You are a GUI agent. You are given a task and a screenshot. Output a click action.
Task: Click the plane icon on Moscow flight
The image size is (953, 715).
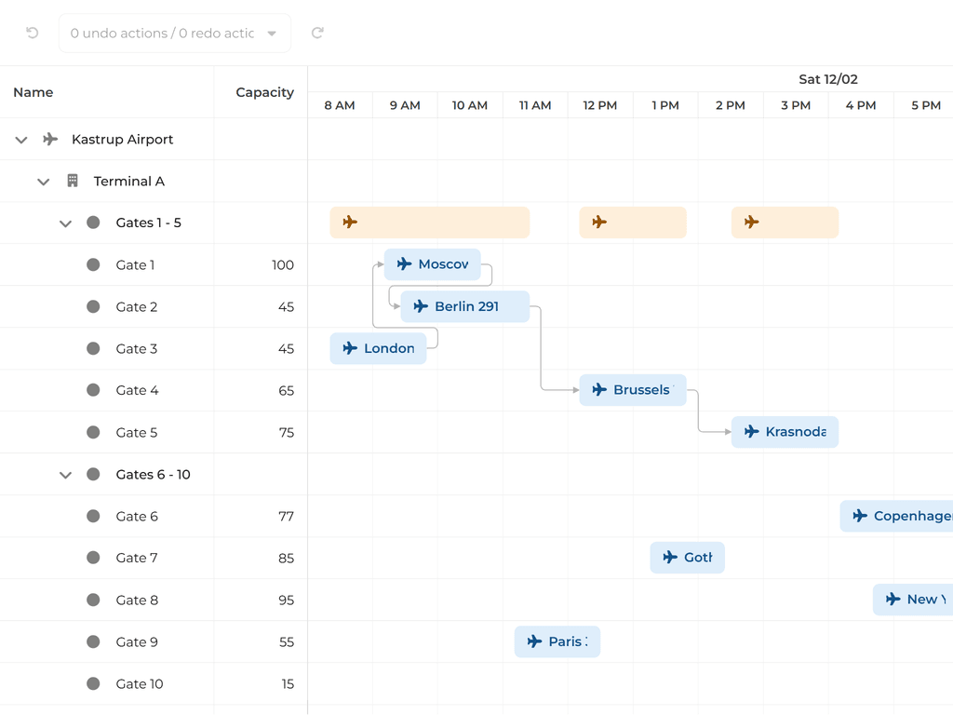coord(404,264)
